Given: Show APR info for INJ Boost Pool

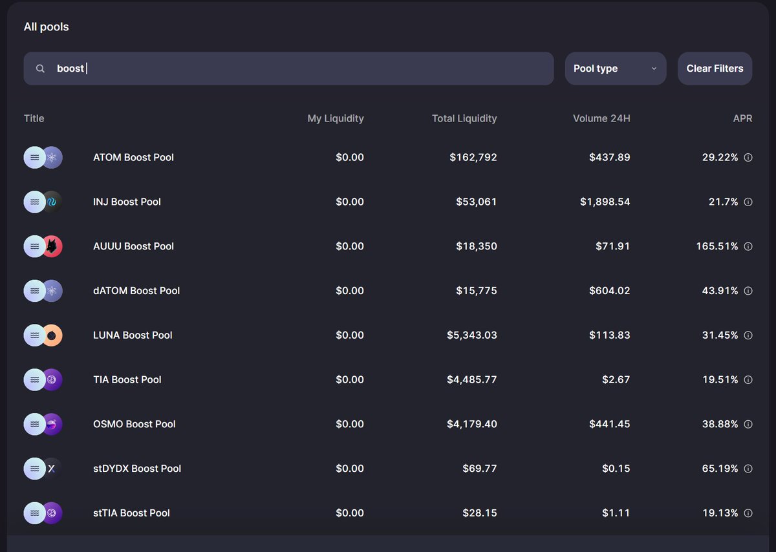Looking at the screenshot, I should [x=748, y=202].
